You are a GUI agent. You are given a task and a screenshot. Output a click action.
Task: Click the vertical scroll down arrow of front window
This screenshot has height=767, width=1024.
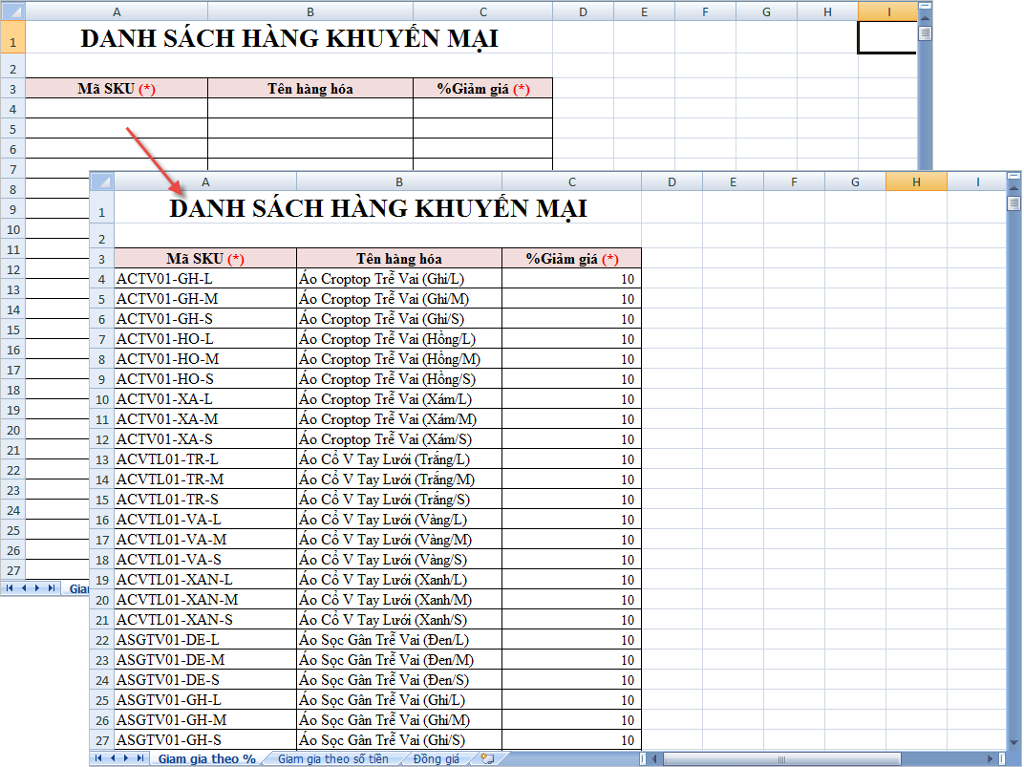(x=1013, y=740)
